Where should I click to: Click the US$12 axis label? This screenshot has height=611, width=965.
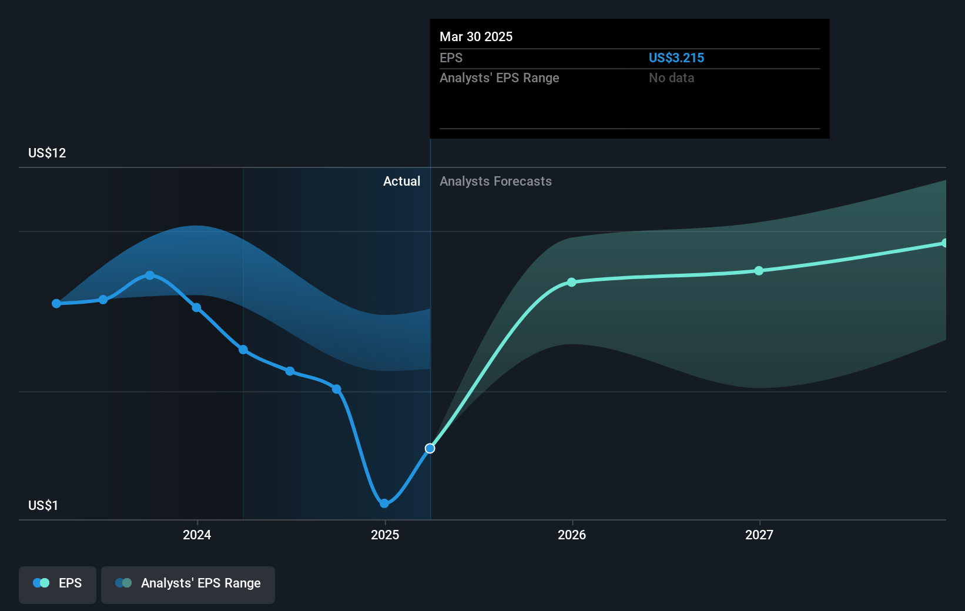click(x=47, y=153)
